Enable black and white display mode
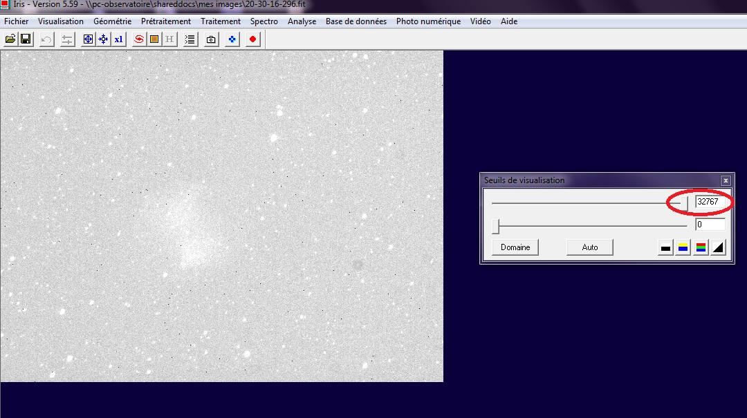Screen dimensions: 747x418 [665, 247]
